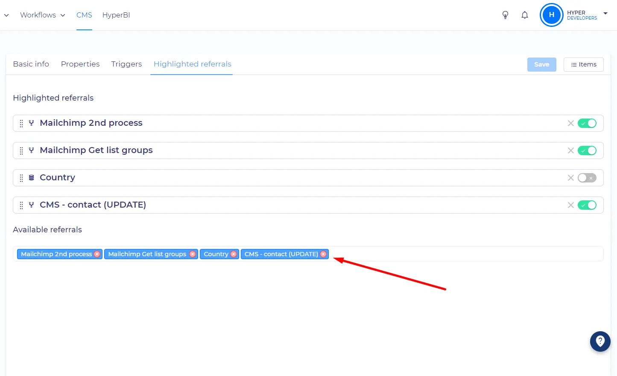The width and height of the screenshot is (617, 376).
Task: Expand the leftmost chevron in top bar
Action: pos(6,15)
